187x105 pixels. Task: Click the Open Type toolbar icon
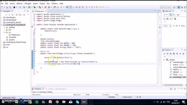pyautogui.click(x=55, y=7)
